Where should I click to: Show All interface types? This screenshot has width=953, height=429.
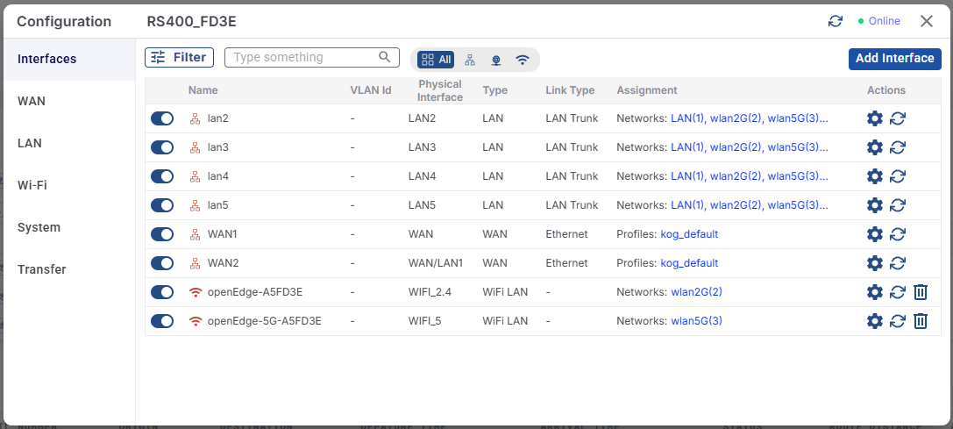(436, 60)
